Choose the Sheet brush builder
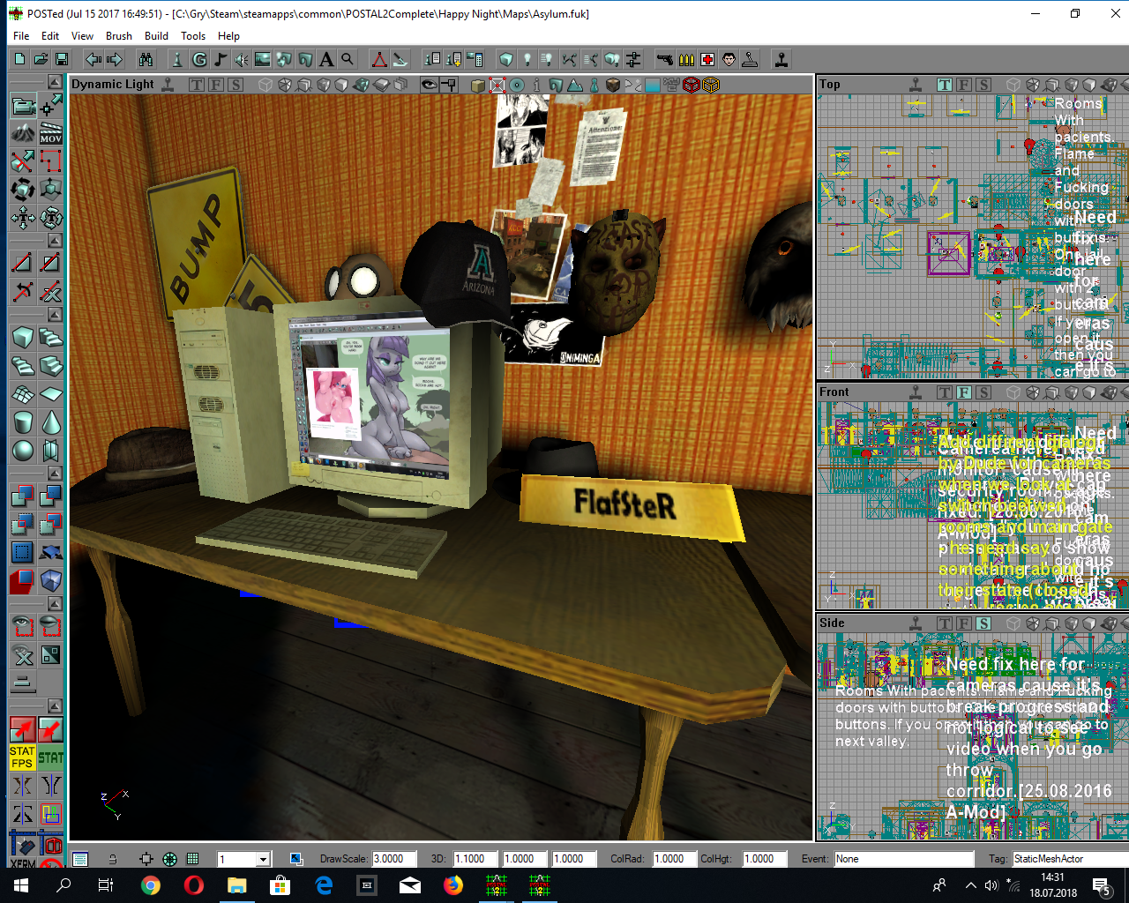 click(51, 394)
